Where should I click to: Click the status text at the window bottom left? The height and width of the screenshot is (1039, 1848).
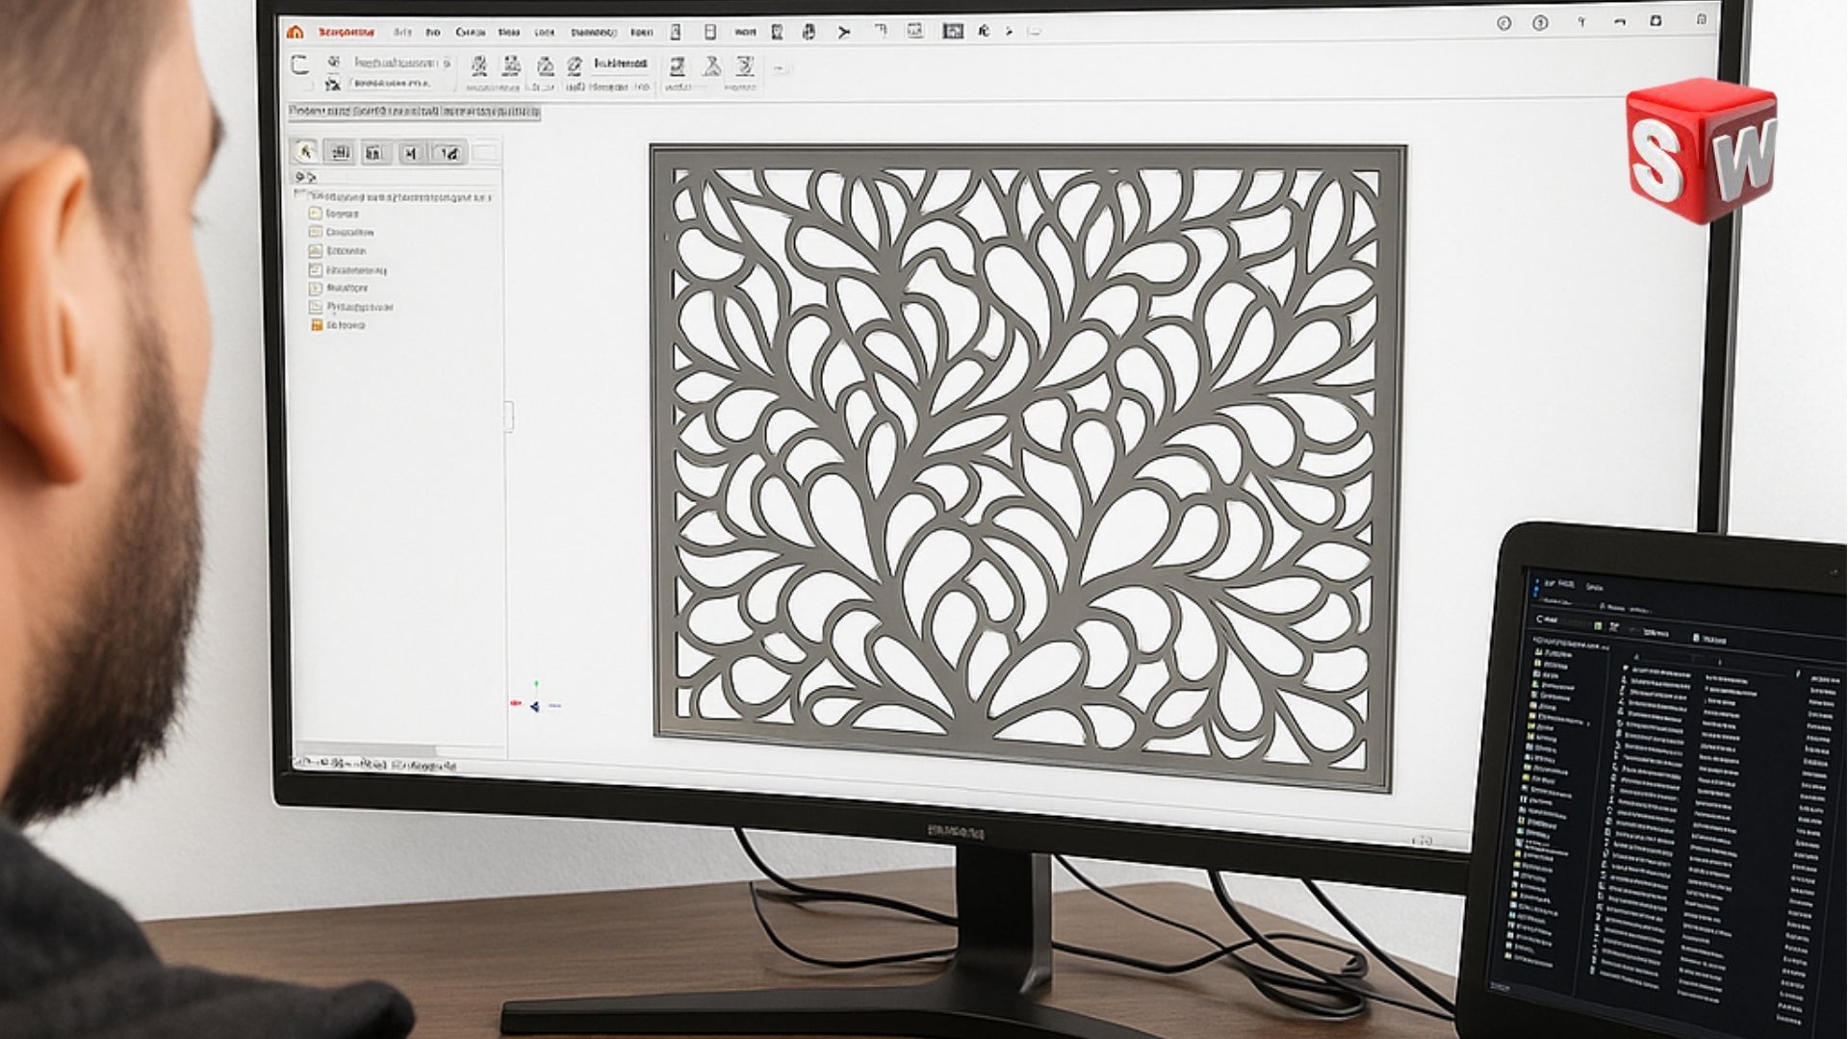click(x=377, y=764)
